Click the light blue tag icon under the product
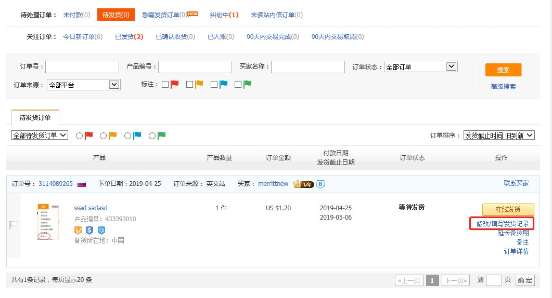 pos(101,230)
